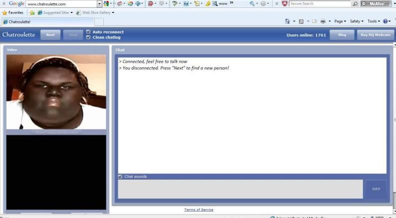Screen dimensions: 396x218
Task: Click the SAY button
Action: click(x=376, y=189)
